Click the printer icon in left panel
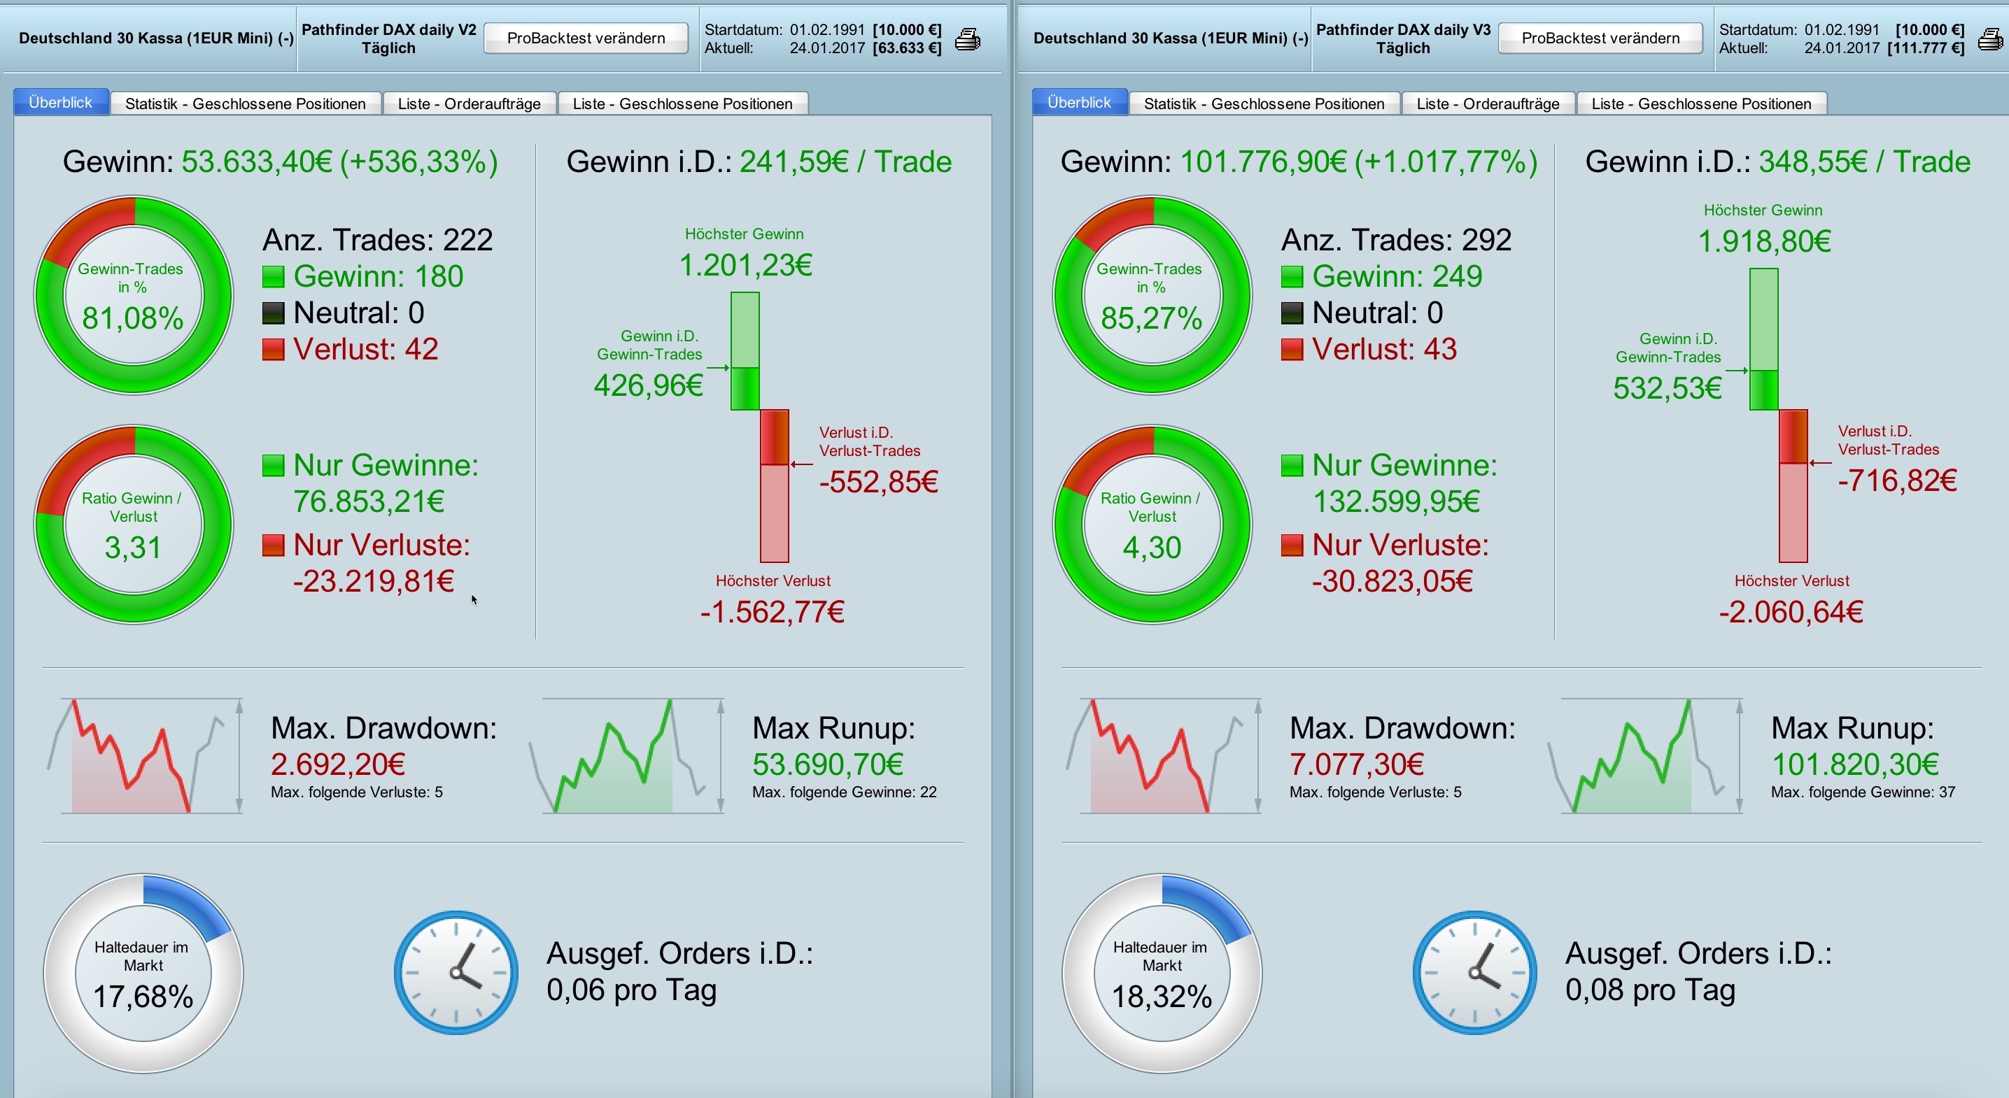The image size is (2009, 1098). pyautogui.click(x=967, y=39)
